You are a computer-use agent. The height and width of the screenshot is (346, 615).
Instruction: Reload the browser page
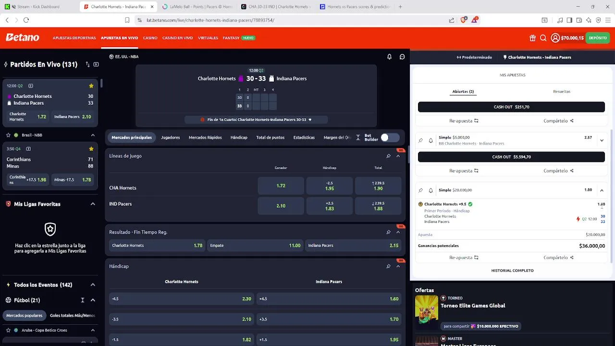26,20
